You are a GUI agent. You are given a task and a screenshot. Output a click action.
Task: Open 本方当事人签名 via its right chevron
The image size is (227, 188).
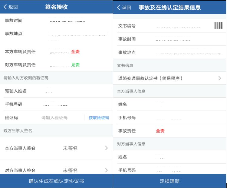point(106,148)
